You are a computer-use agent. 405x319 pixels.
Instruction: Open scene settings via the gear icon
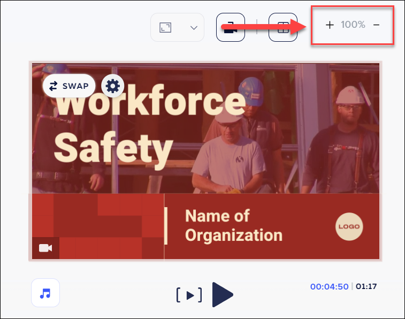click(113, 86)
